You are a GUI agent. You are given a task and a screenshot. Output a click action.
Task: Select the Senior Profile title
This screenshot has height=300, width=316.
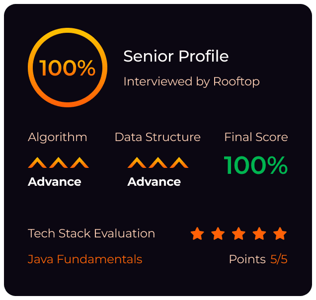[176, 57]
